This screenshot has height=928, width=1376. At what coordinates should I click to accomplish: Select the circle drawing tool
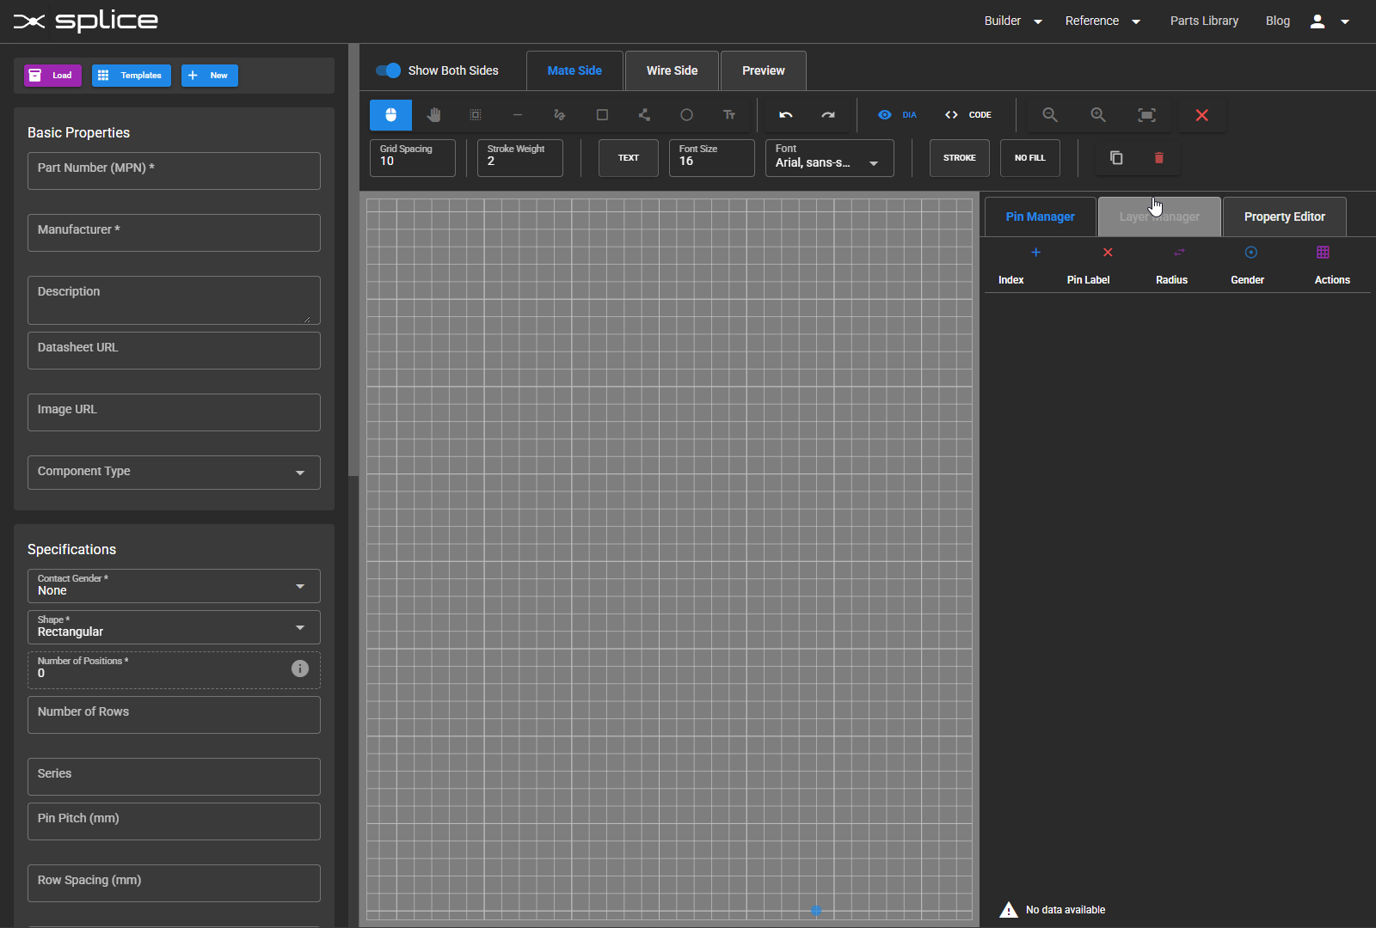click(x=686, y=114)
